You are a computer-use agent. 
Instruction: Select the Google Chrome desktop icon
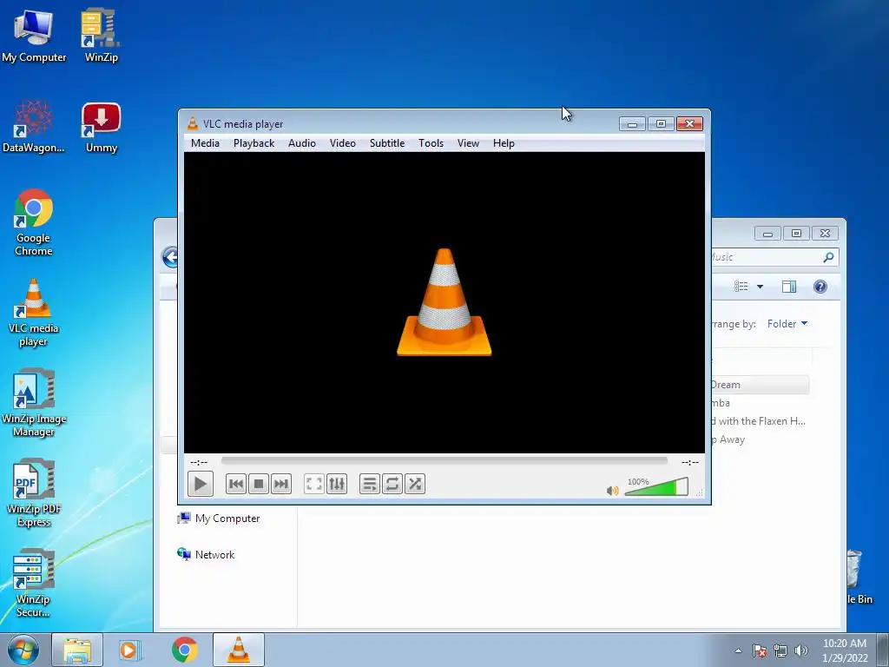(x=34, y=222)
